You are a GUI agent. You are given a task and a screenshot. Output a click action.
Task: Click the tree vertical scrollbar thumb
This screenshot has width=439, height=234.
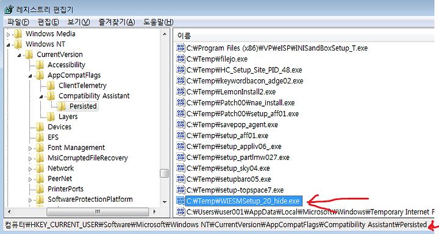click(x=165, y=173)
